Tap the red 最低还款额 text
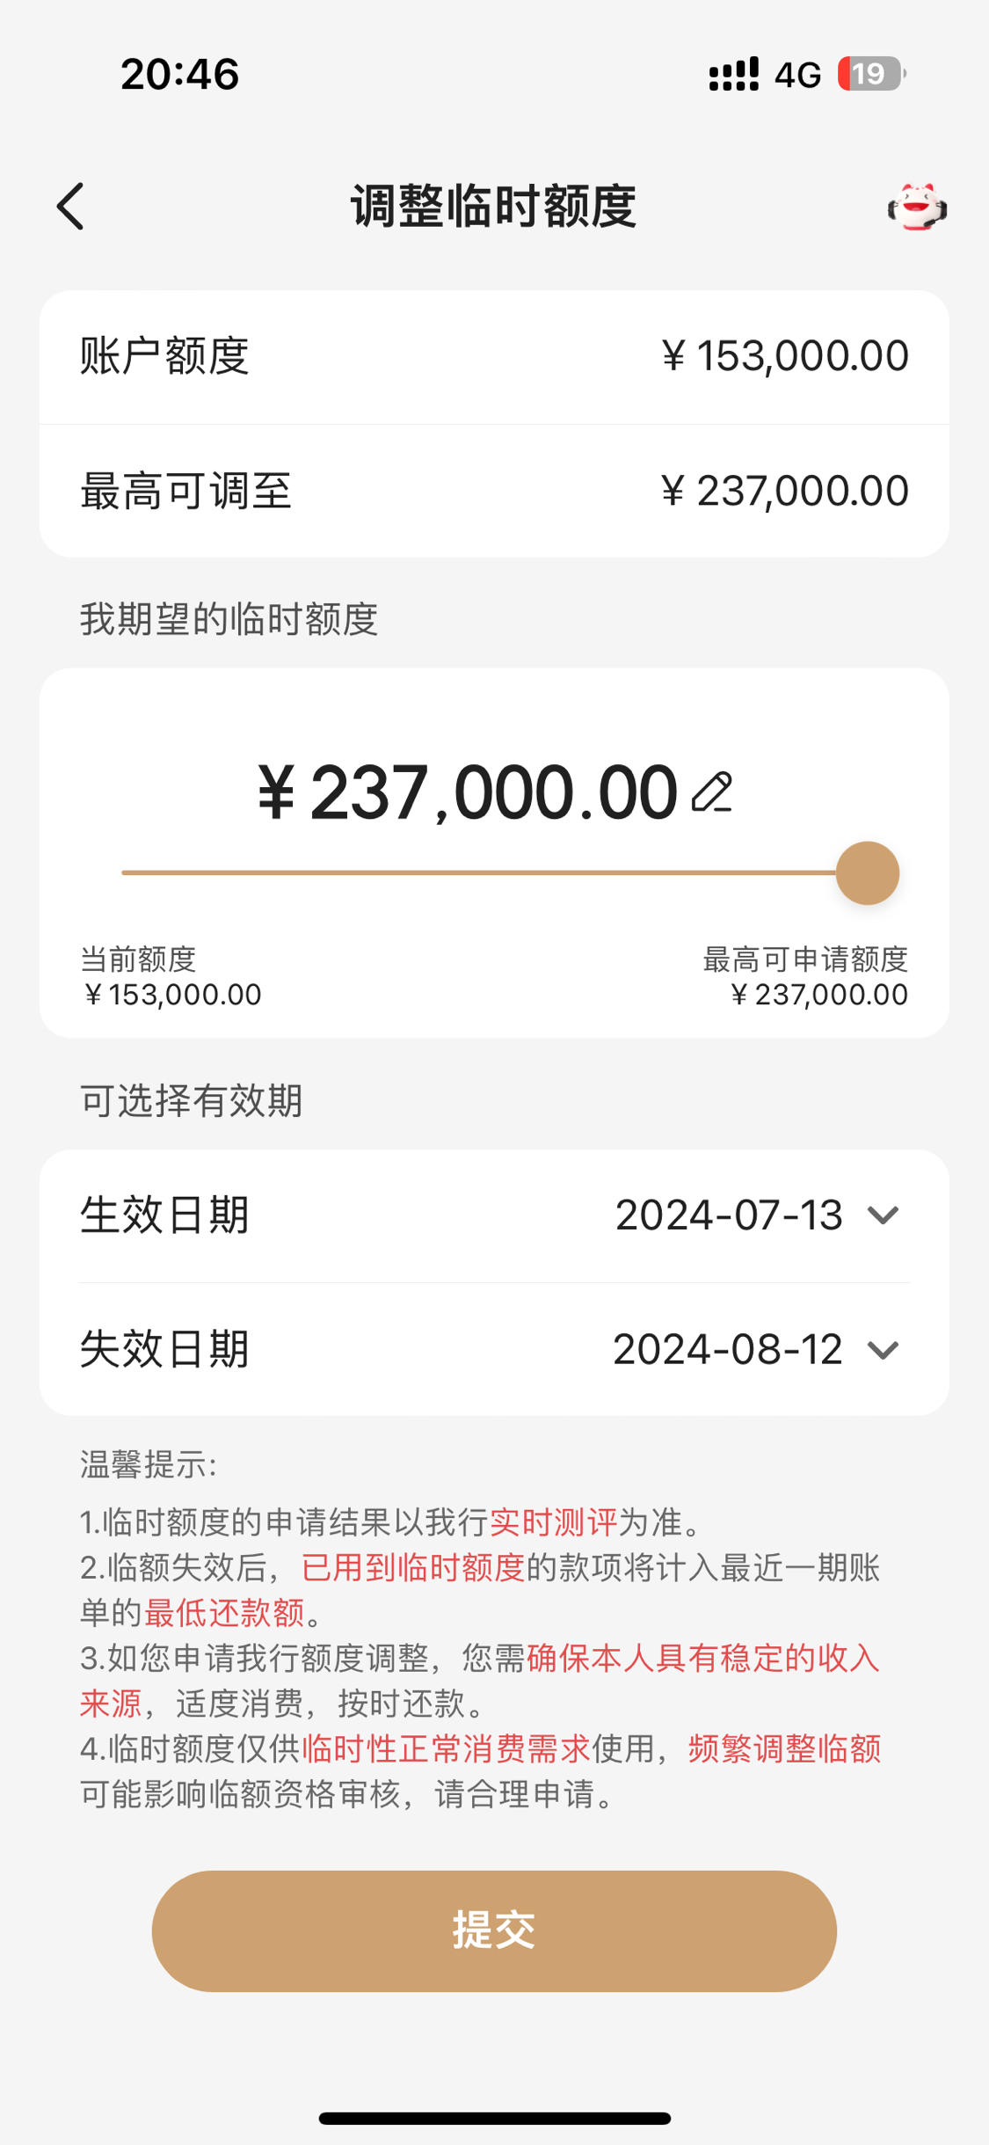 click(x=224, y=1613)
